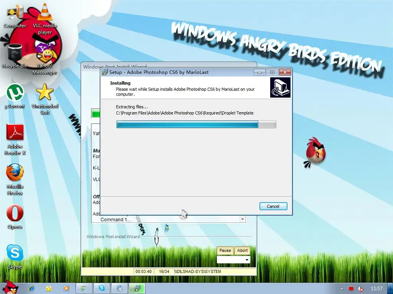Switch to the Skype taskbar button

pyautogui.click(x=101, y=288)
